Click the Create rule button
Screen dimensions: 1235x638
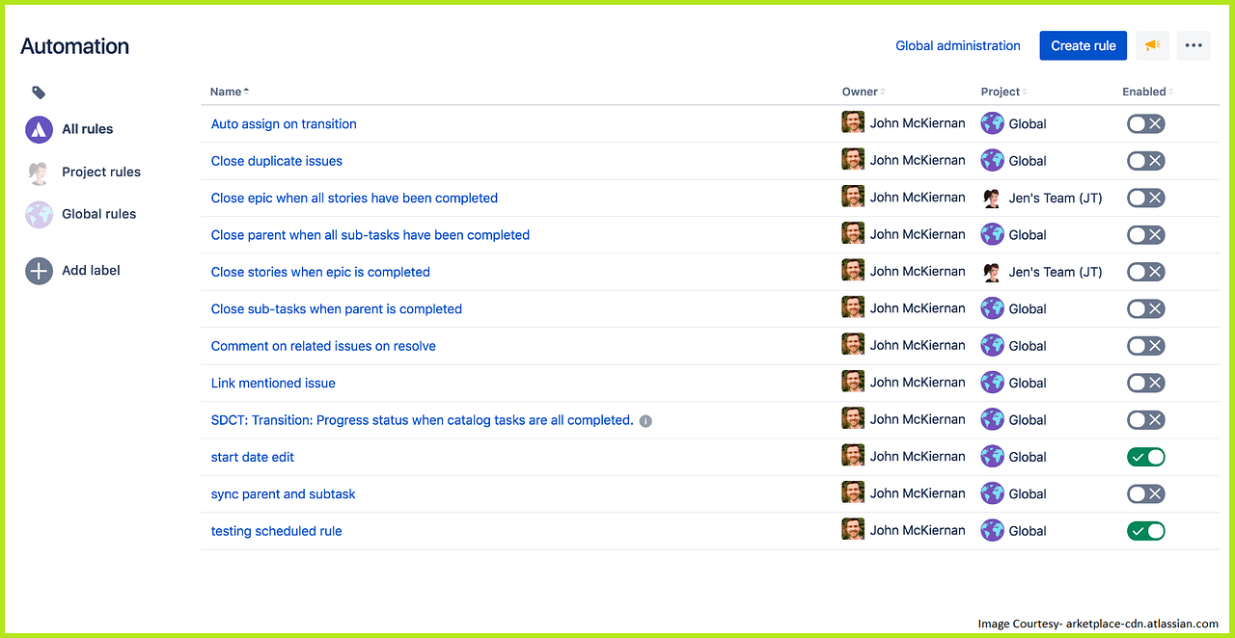(1083, 45)
